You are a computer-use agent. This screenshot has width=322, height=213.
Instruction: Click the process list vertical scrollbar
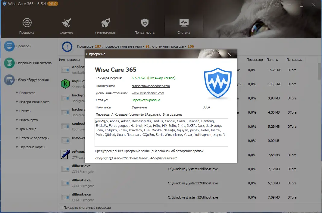tap(319, 71)
